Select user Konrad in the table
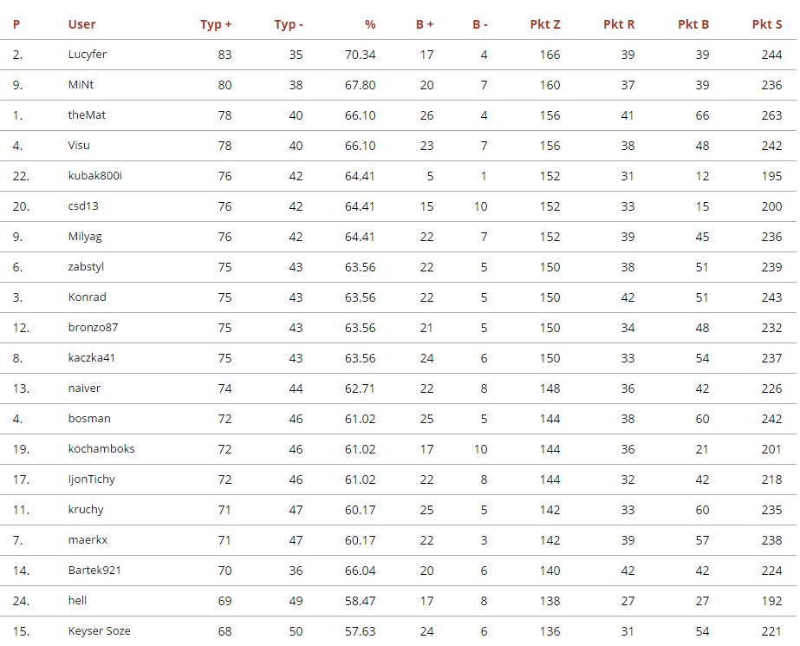 88,297
